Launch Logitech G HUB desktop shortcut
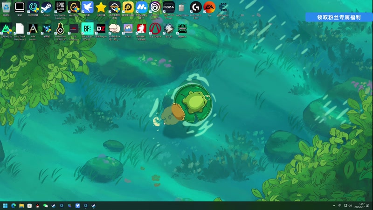The height and width of the screenshot is (210, 373). click(196, 10)
